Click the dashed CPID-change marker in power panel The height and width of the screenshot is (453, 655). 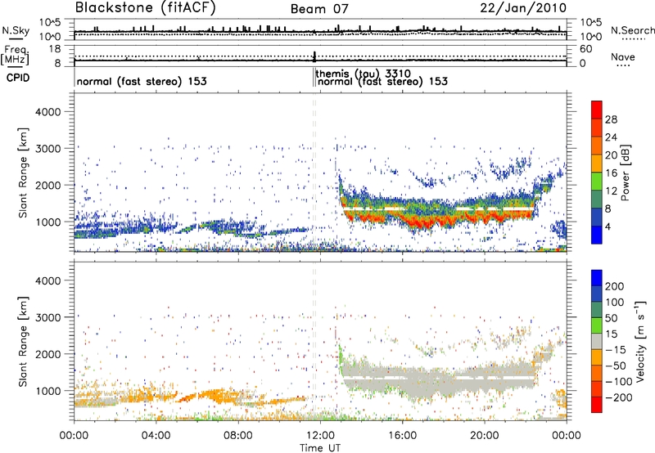tap(314, 173)
